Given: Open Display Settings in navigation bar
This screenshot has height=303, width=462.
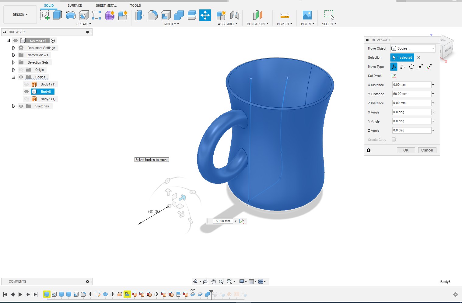Looking at the screenshot, I should (x=242, y=282).
